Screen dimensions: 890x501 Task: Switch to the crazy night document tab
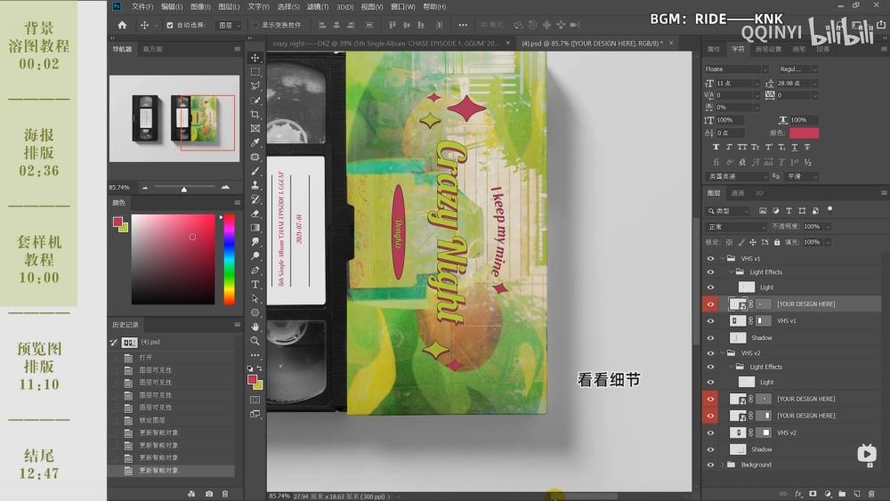click(x=385, y=43)
